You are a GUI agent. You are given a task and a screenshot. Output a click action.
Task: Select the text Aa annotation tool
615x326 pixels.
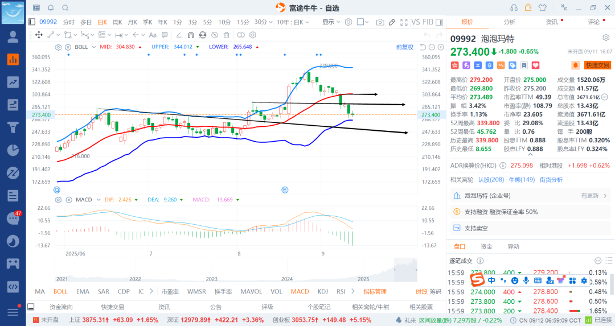pos(153,35)
